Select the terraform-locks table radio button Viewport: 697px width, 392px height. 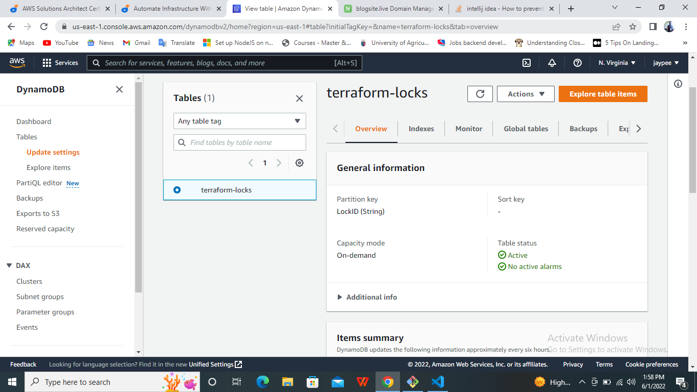coord(177,189)
